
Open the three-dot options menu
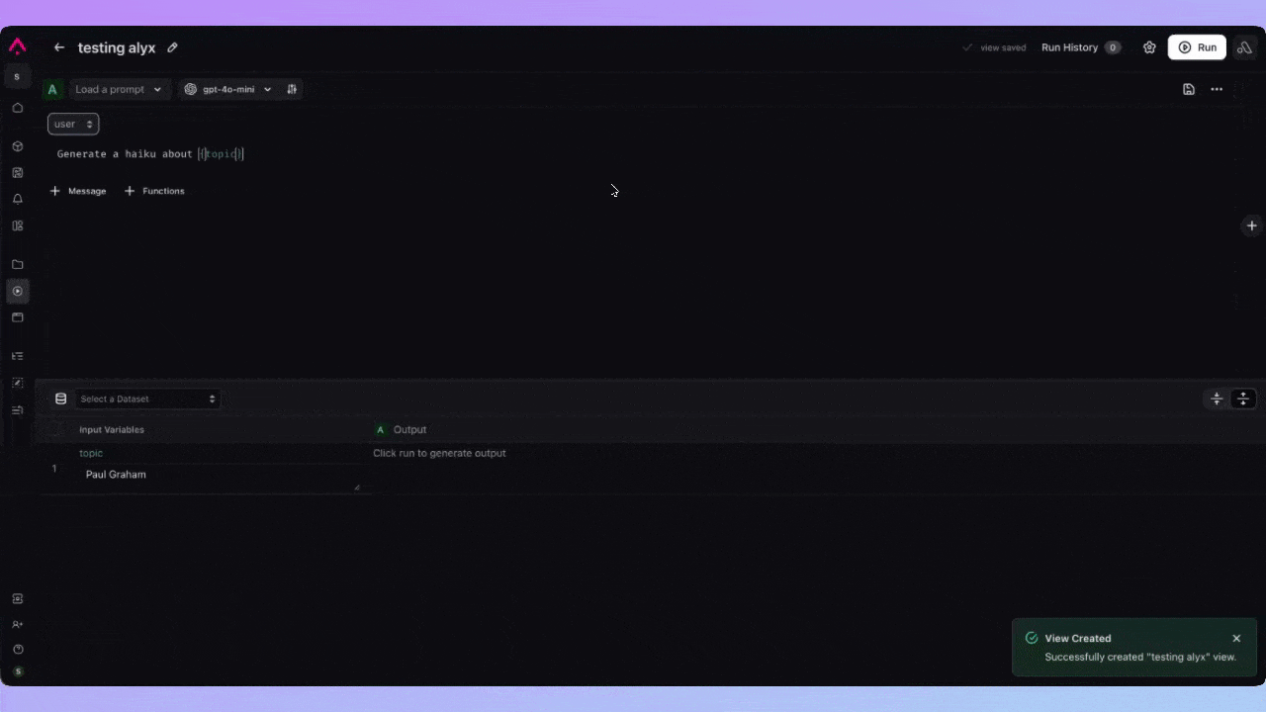click(x=1217, y=89)
